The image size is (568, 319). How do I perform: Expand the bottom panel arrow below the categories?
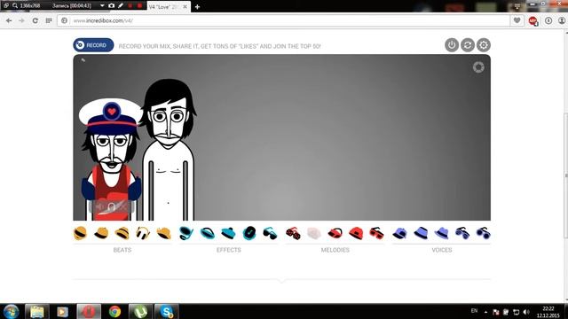tap(282, 281)
